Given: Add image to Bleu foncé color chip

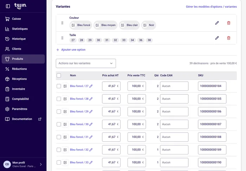Looking at the screenshot, I should pyautogui.click(x=73, y=25).
